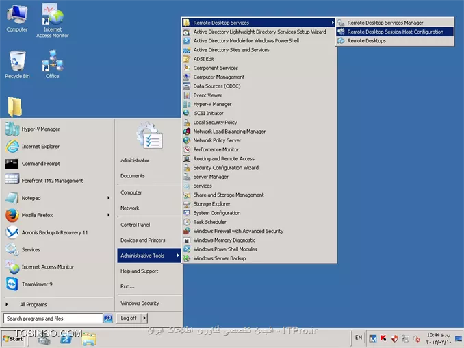Open Remote Desktop Services Manager
The height and width of the screenshot is (348, 464).
coord(395,23)
